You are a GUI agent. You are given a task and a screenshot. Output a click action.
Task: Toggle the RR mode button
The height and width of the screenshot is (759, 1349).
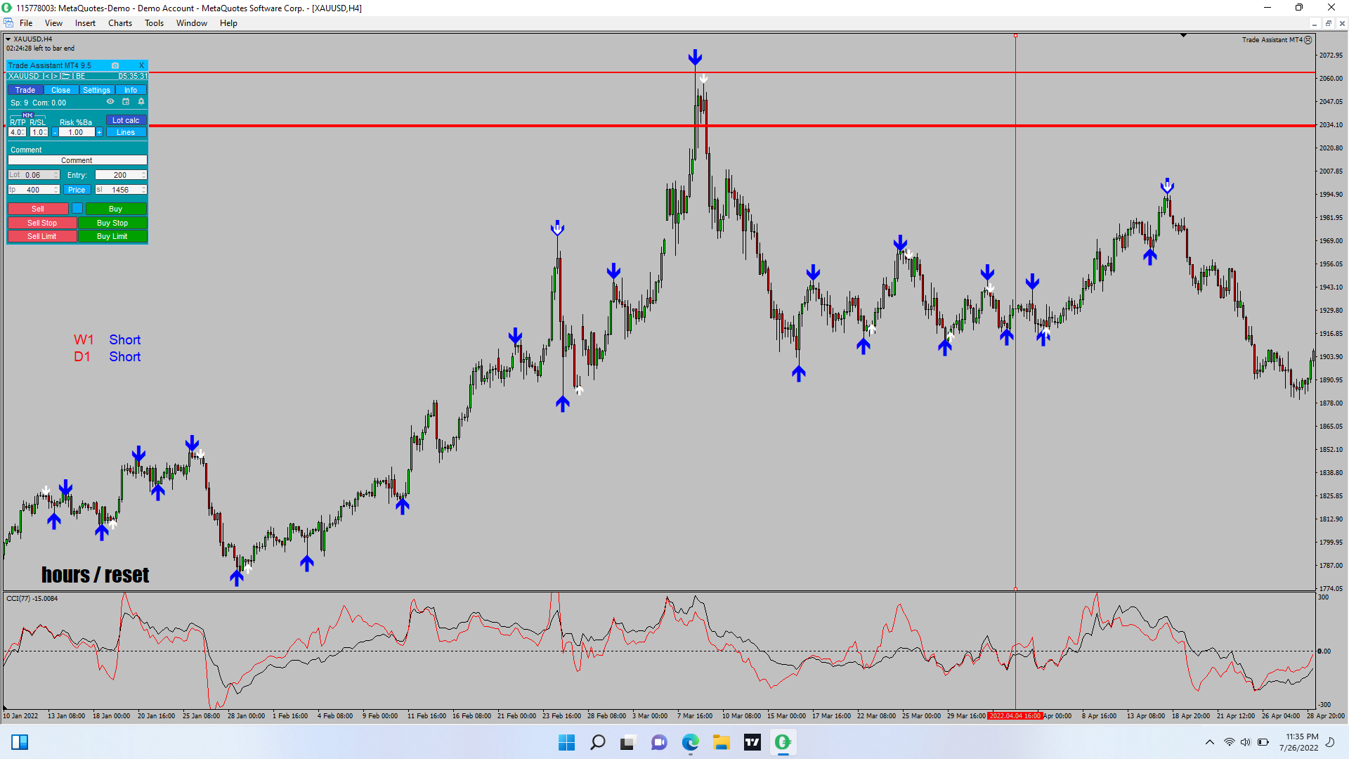pos(27,115)
